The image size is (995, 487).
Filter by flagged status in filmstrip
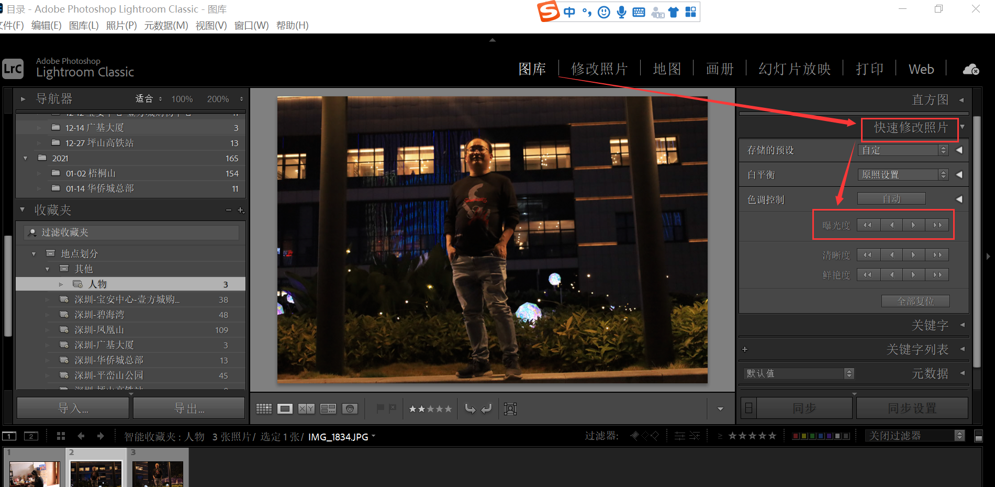635,436
